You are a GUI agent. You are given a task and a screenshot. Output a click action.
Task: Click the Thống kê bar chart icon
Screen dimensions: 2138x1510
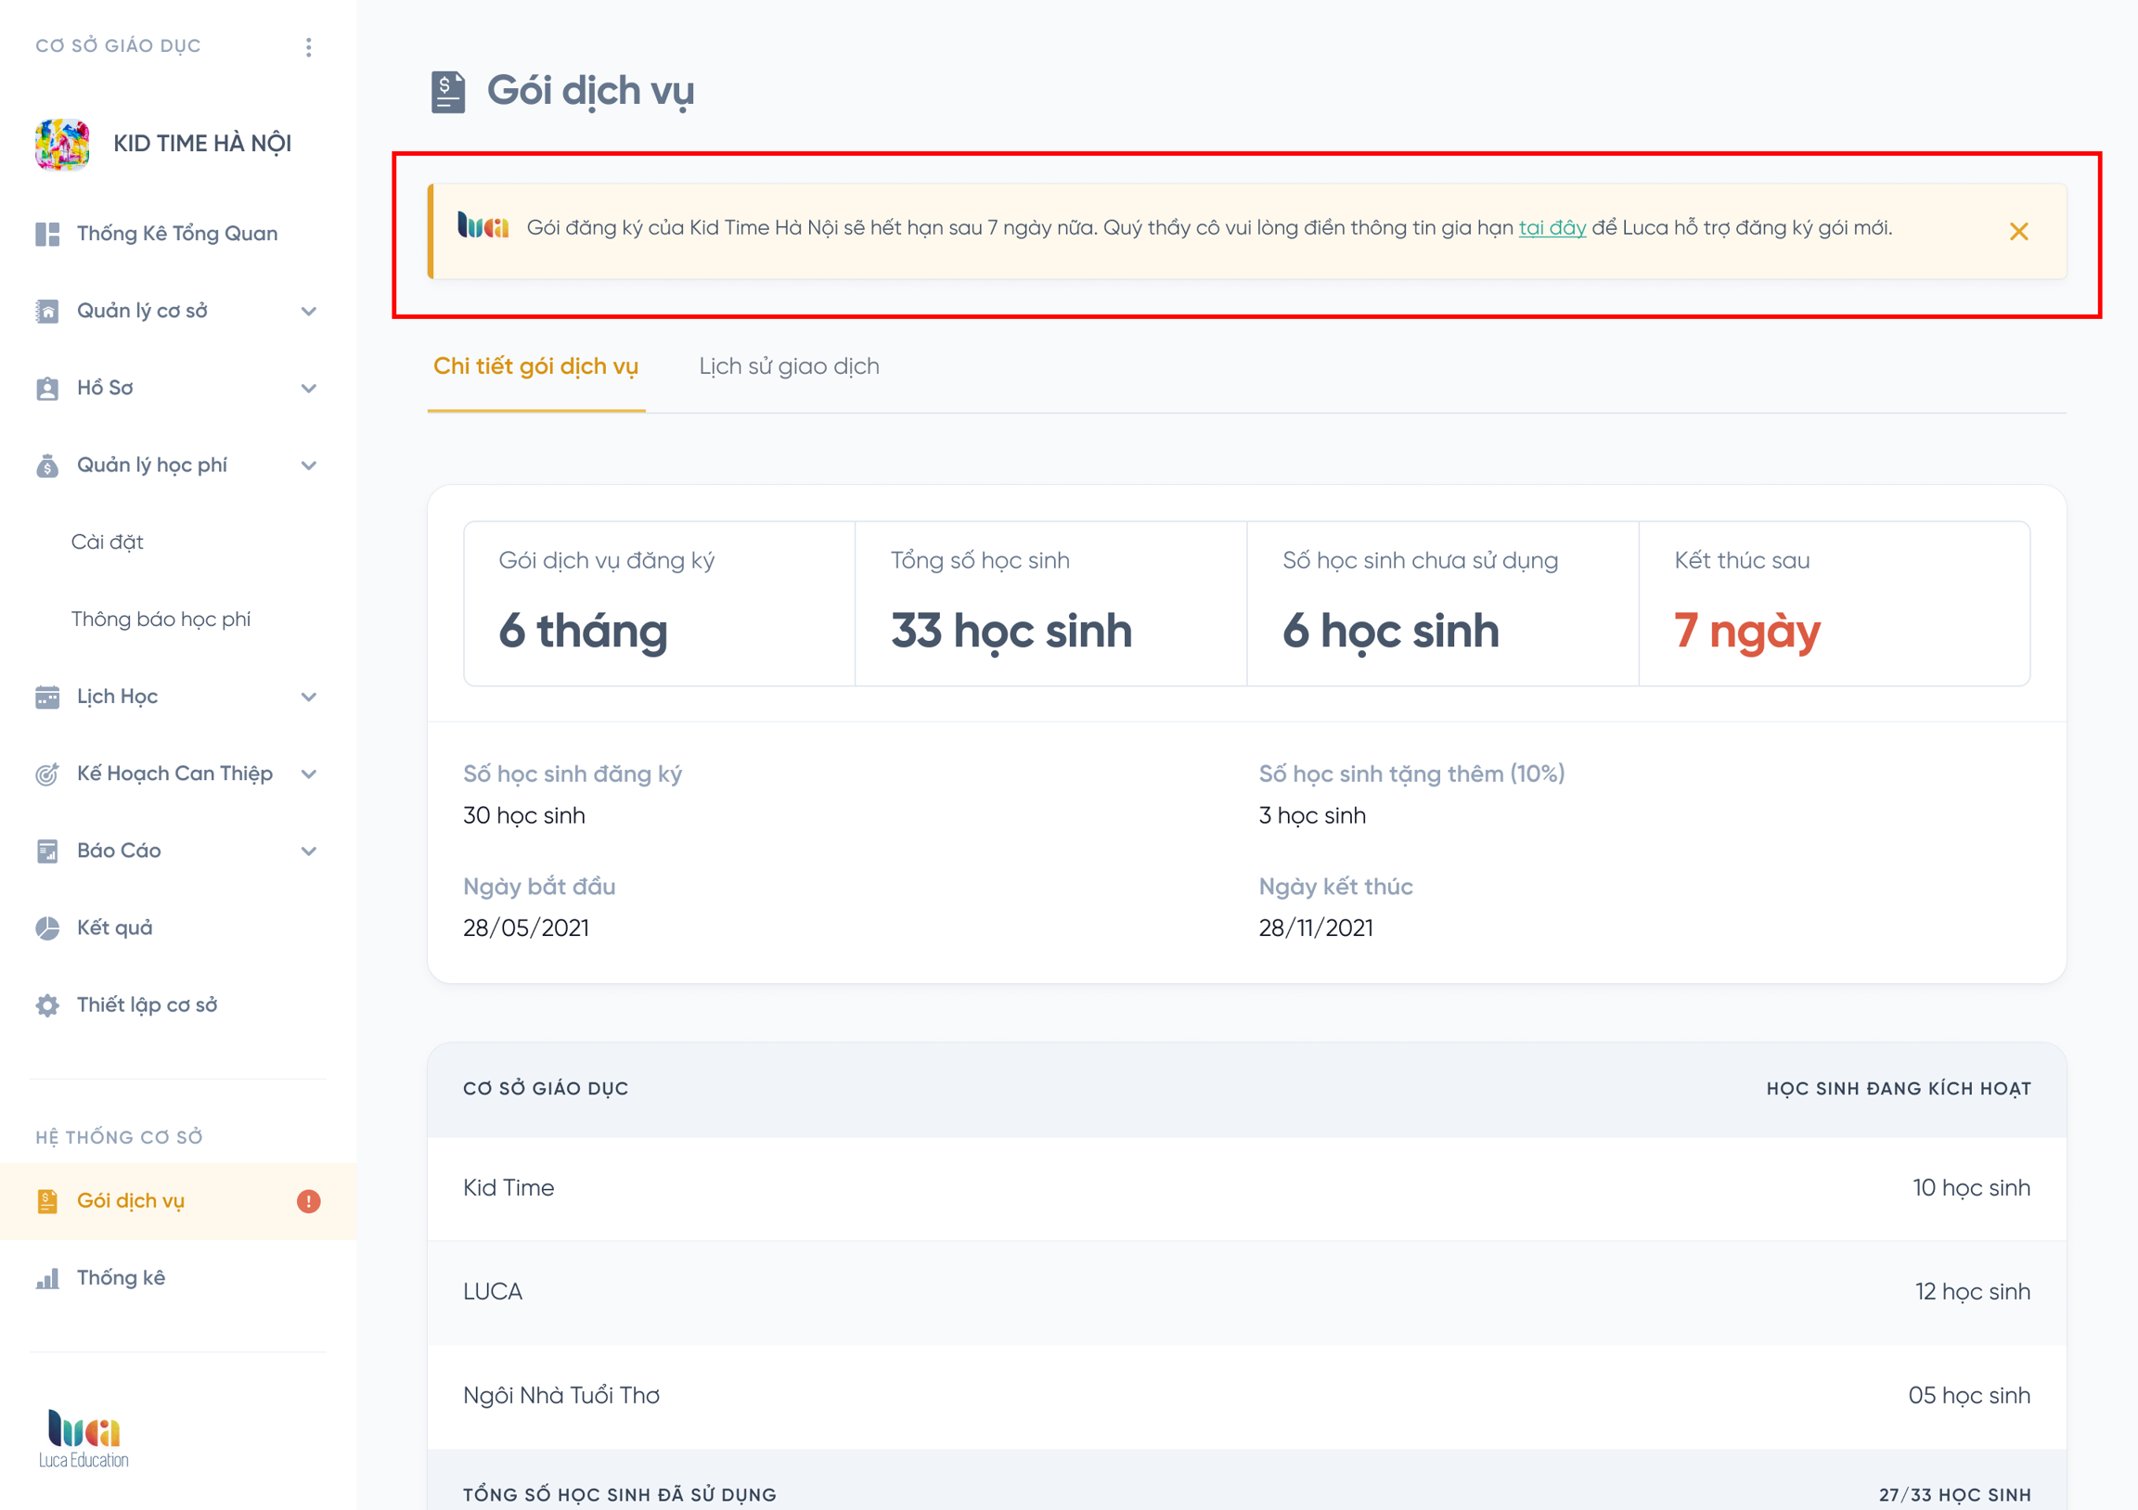(47, 1278)
